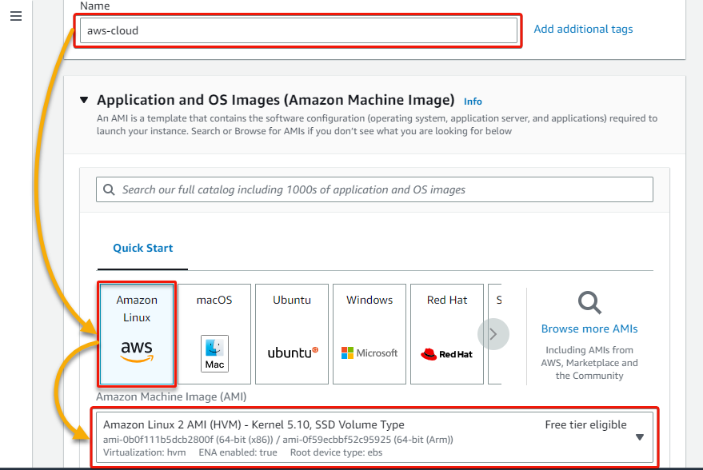The image size is (703, 470).
Task: Click the ami-0b0f111b5dcb2800f ID line
Action: 278,440
